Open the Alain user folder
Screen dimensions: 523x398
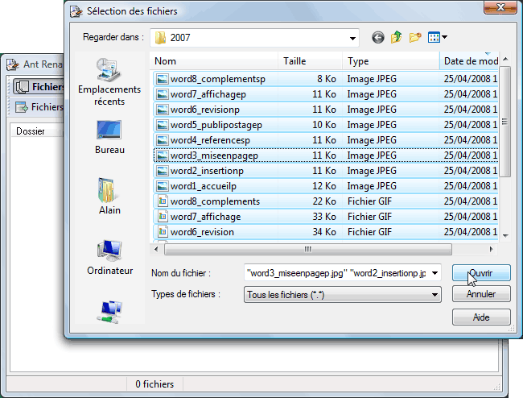109,197
